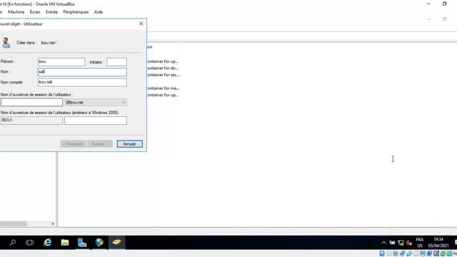
Task: Open Task View on the taskbar
Action: click(29, 243)
